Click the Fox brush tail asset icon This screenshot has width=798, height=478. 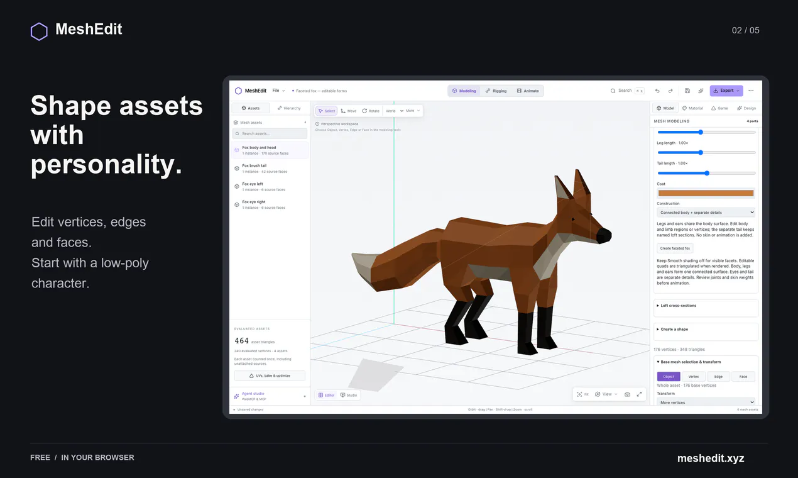(x=237, y=168)
